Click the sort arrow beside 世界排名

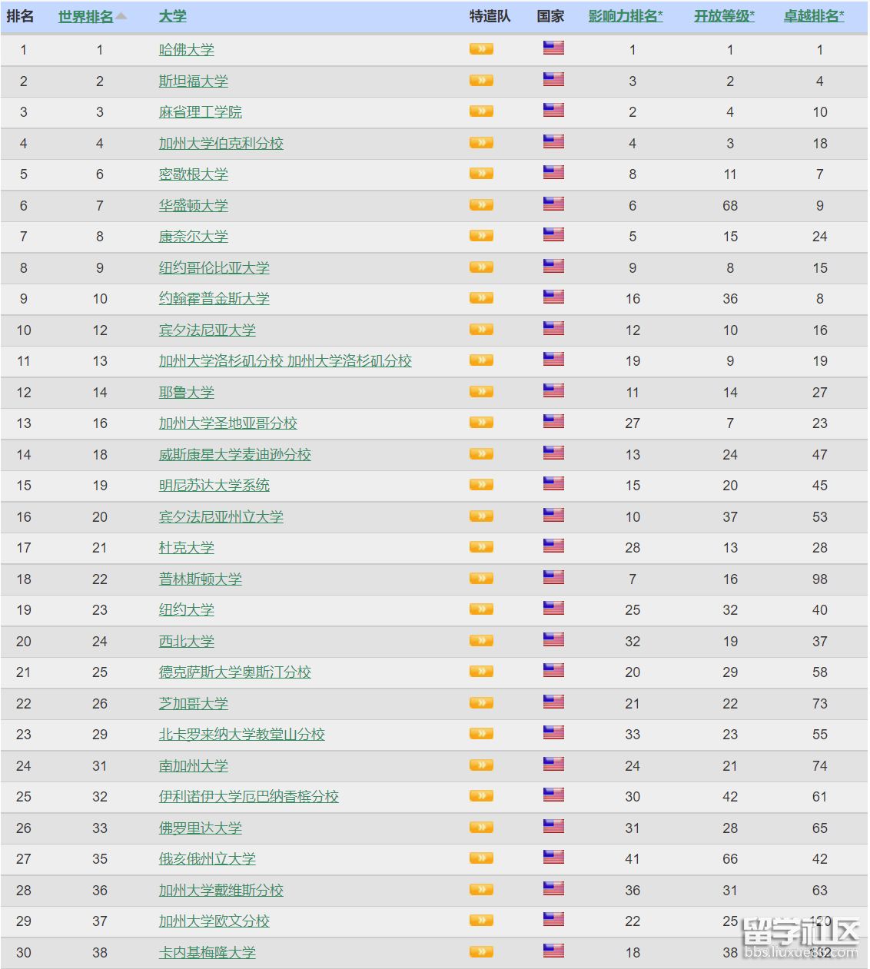point(121,15)
